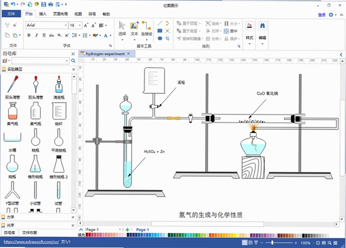
Task: Toggle superscript formatting
Action: pyautogui.click(x=67, y=35)
